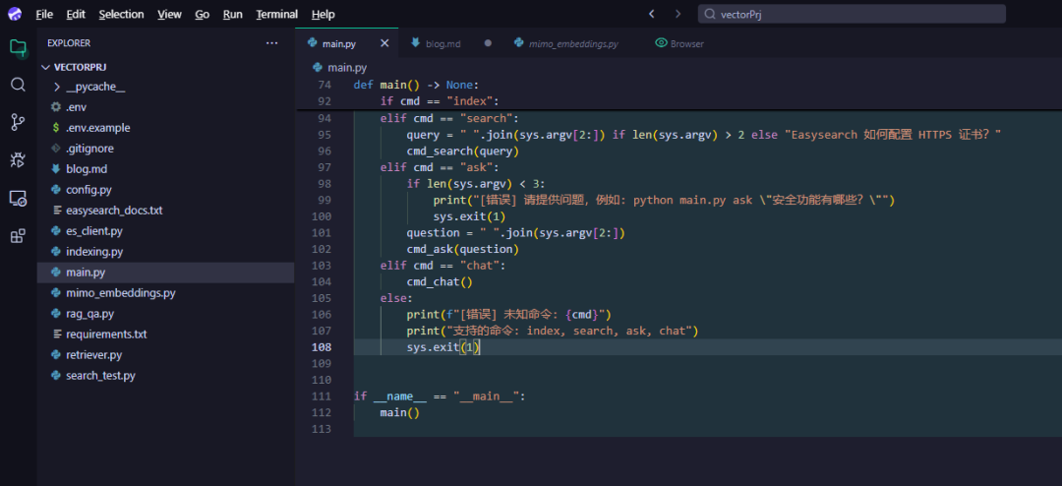Open the Selection menu
This screenshot has width=1062, height=486.
(121, 14)
